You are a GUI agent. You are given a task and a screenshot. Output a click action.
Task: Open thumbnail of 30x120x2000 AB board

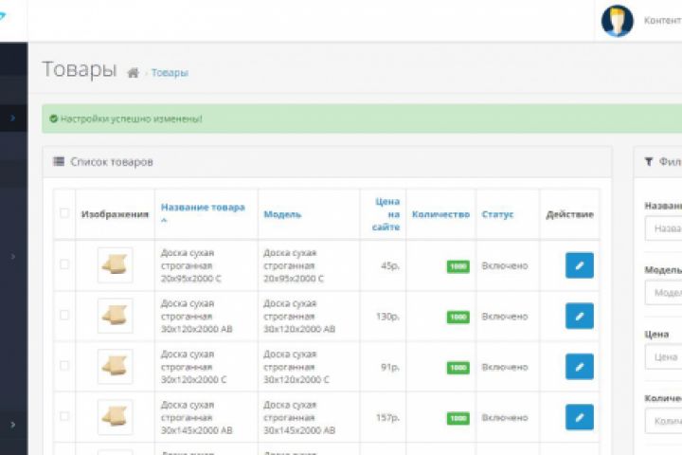pyautogui.click(x=115, y=316)
